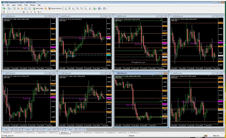Activate the USDCHFm,H1 chart window title
Image resolution: width=226 pixels, height=138 pixels.
click(66, 73)
